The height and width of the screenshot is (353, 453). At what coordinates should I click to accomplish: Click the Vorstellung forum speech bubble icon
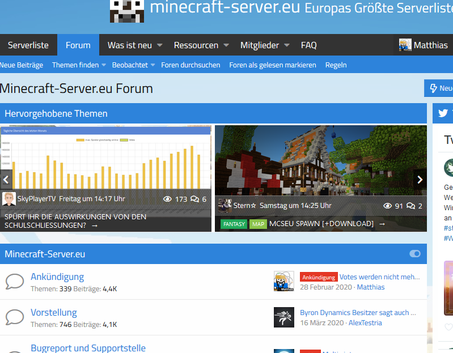14,317
